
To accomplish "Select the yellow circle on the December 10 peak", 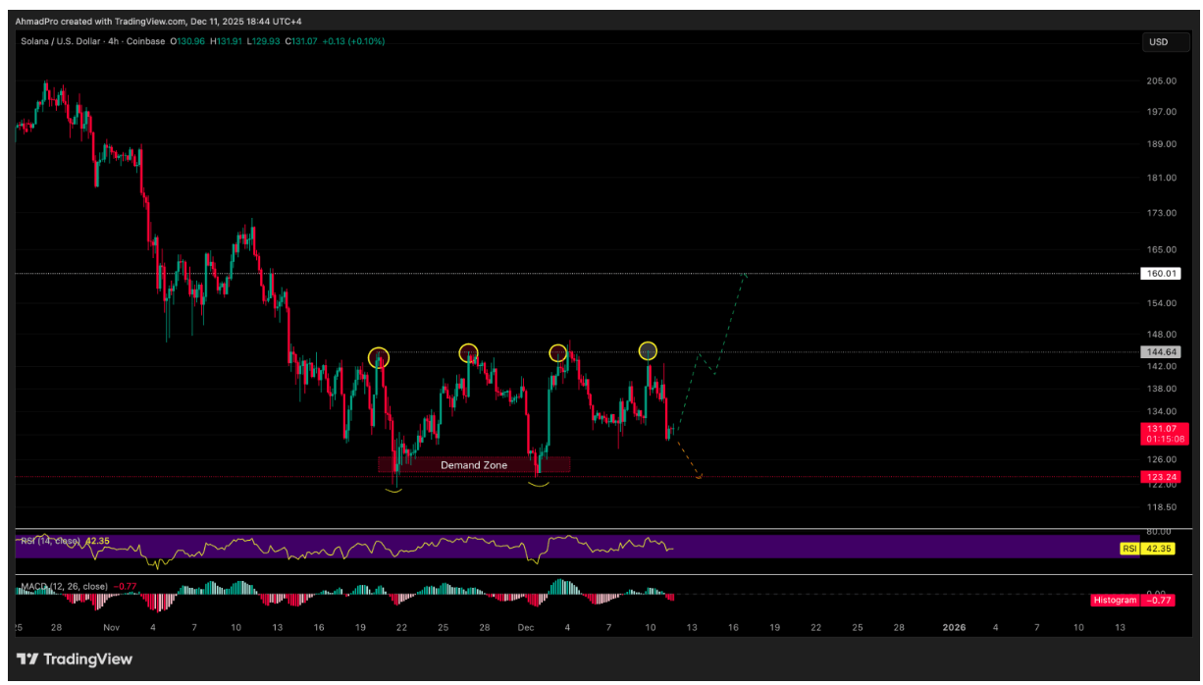I will [648, 350].
